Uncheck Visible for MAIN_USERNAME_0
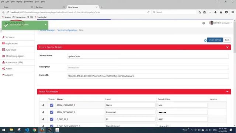 pyautogui.click(x=52, y=105)
